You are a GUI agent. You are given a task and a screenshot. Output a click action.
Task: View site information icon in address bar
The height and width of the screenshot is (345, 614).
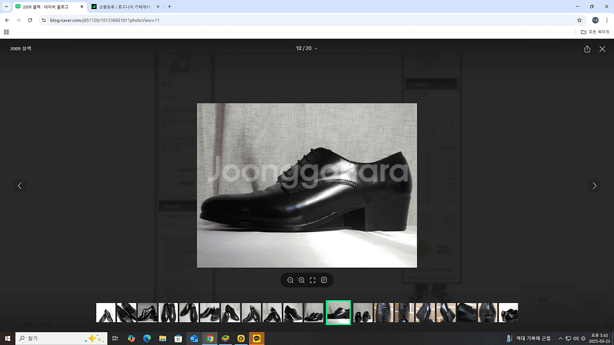(44, 20)
